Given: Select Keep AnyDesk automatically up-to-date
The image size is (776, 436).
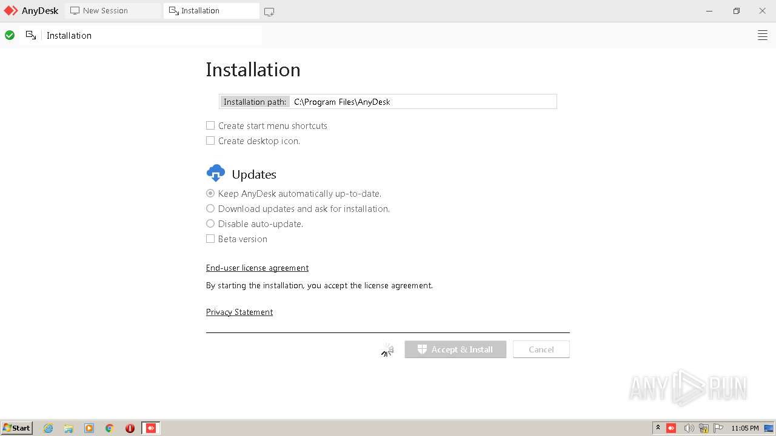Looking at the screenshot, I should [210, 193].
